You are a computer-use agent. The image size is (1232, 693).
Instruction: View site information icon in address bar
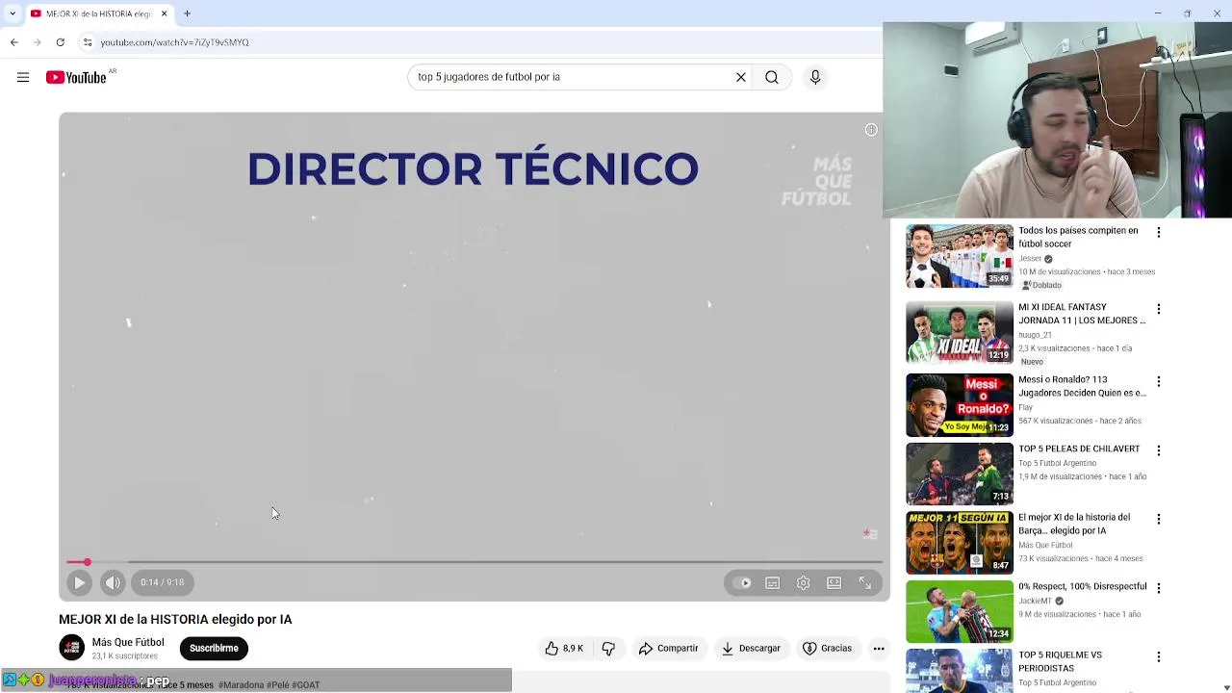pos(88,42)
